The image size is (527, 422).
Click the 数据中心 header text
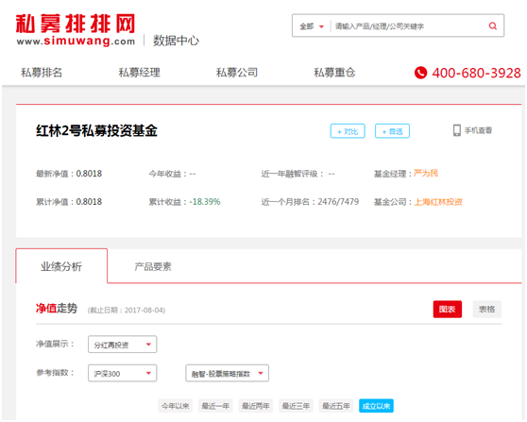click(x=176, y=41)
